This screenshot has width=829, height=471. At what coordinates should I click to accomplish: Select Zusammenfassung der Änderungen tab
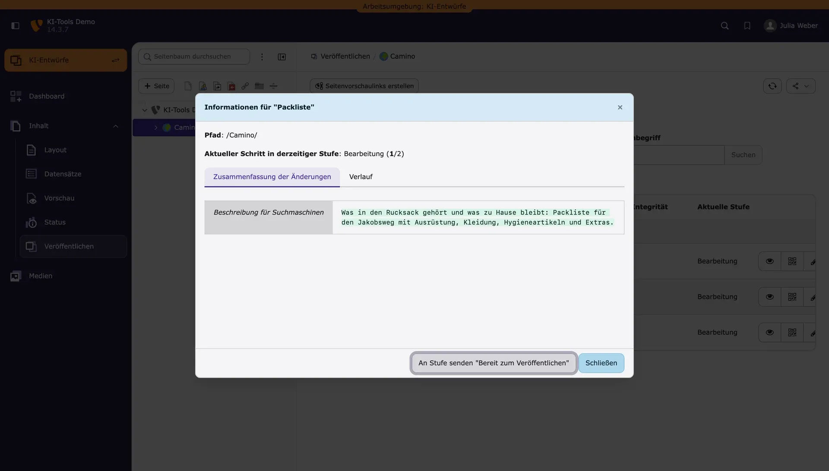pyautogui.click(x=272, y=177)
